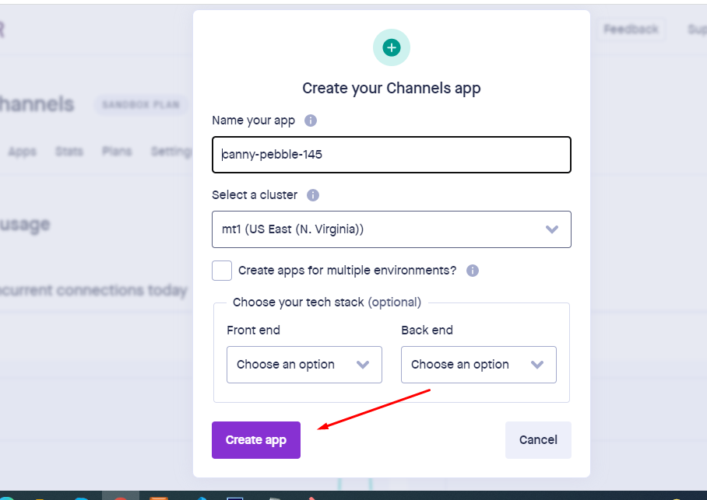
Task: Click the green plus icon atop the dialog
Action: (x=392, y=48)
